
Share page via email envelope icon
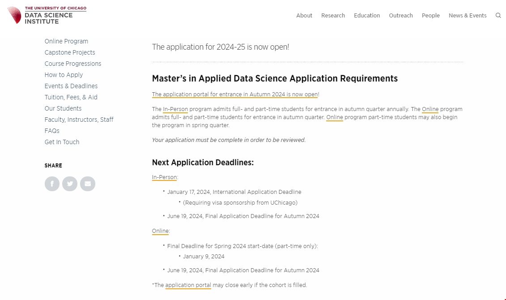point(88,184)
